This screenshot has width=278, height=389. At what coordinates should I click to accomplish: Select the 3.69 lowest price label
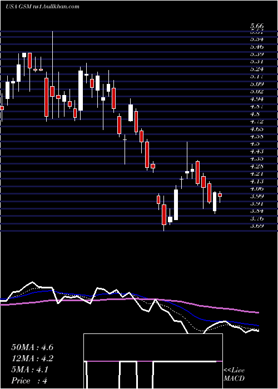tap(257, 226)
